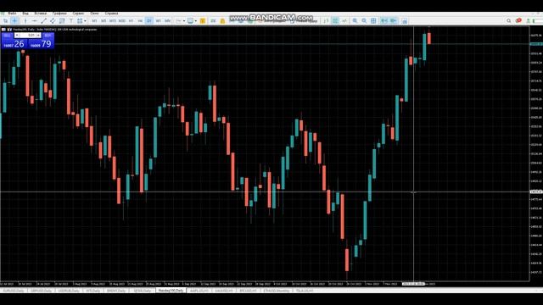Switch to the ETHUSD,Monthly chart tab
Screen dimensions: 543x305
point(276,291)
